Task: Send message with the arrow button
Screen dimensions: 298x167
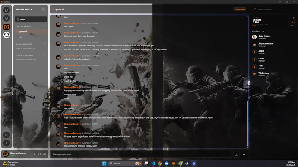Action: 244,155
